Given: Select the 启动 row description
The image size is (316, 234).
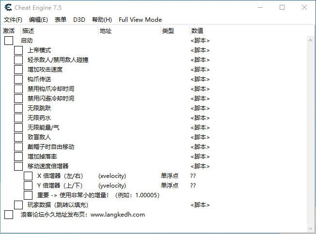Looking at the screenshot, I should (x=27, y=41).
